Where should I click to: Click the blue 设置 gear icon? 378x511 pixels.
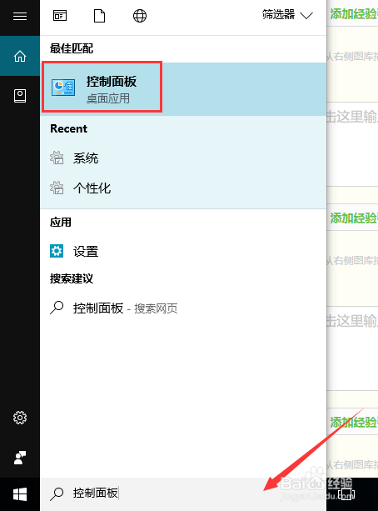tap(57, 251)
